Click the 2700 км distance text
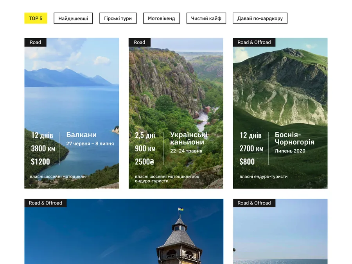Screen dimensions: 352x264 click(x=251, y=148)
